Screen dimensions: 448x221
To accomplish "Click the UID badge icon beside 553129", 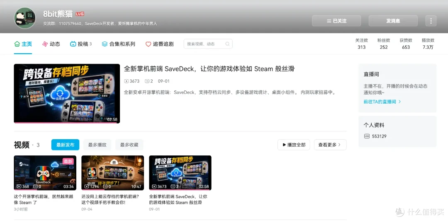I will click(367, 136).
